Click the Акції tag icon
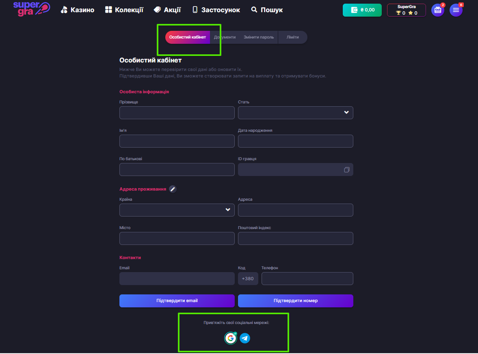Image resolution: width=478 pixels, height=354 pixels. [x=157, y=10]
